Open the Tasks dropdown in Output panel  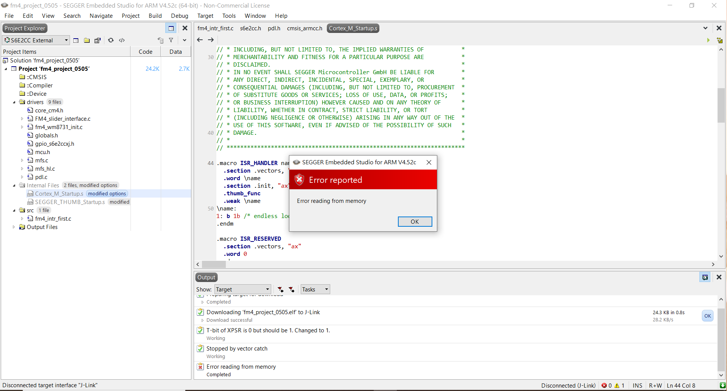coord(315,289)
